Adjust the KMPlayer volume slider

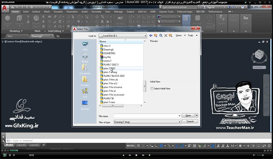263,155
